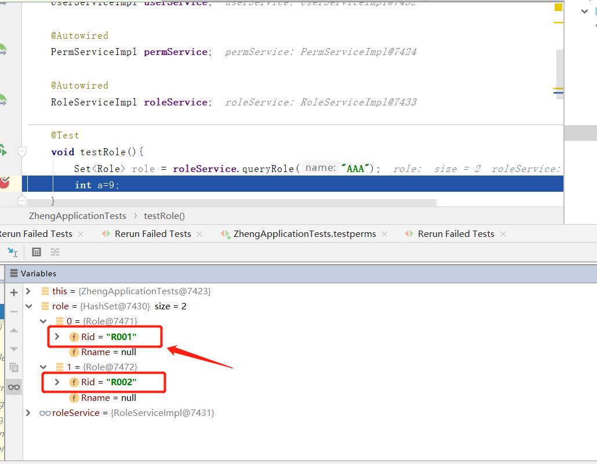Image resolution: width=597 pixels, height=464 pixels.
Task: Click the editor horizontal scrollbar
Action: [x=232, y=203]
